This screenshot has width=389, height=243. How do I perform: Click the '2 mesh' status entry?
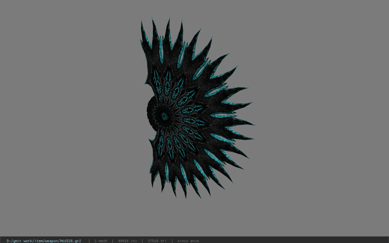tap(101, 241)
